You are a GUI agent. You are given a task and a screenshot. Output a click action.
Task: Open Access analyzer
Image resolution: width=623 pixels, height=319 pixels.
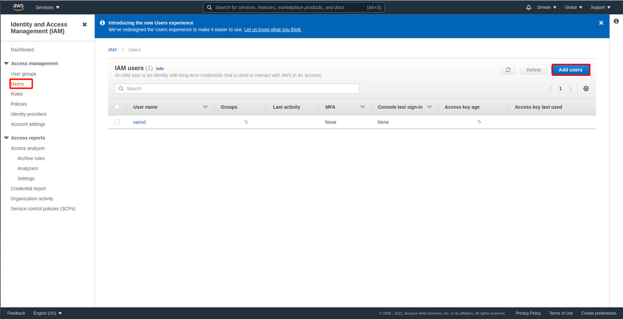point(28,148)
